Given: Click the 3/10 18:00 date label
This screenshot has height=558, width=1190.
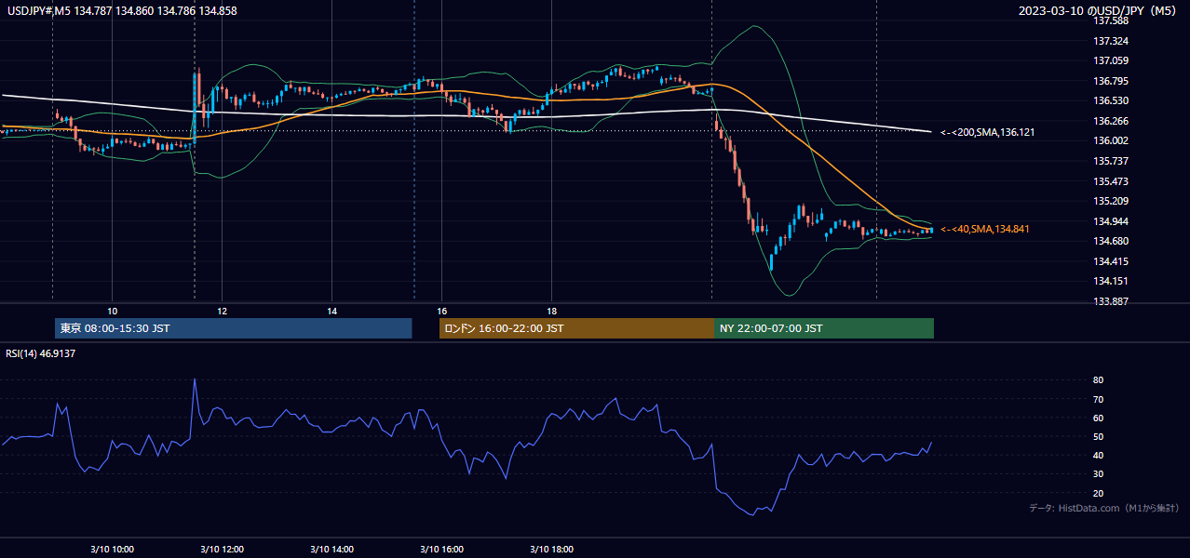Looking at the screenshot, I should pyautogui.click(x=551, y=550).
